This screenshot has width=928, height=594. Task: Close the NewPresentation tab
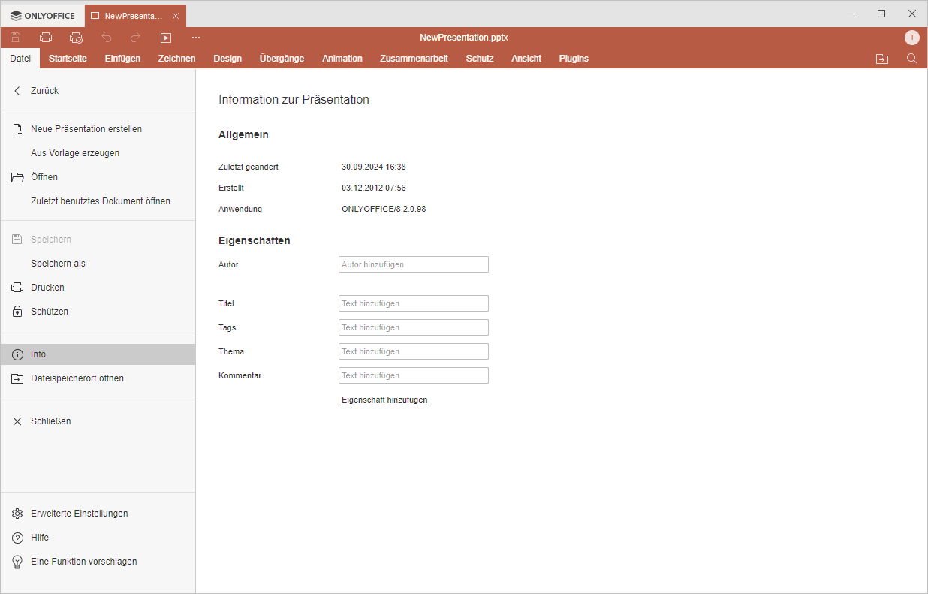(175, 16)
